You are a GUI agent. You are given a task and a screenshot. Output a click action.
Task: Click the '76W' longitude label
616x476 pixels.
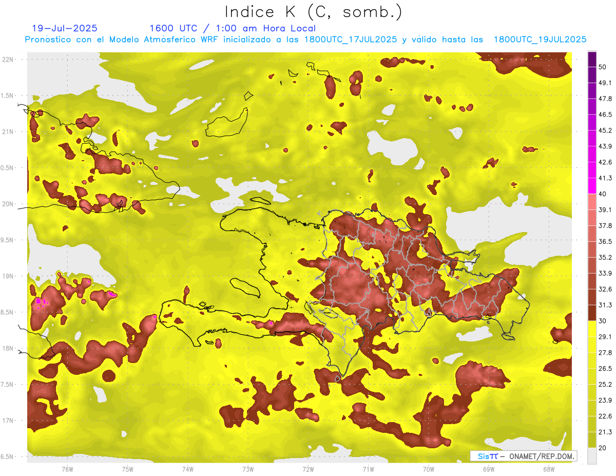[x=67, y=469]
